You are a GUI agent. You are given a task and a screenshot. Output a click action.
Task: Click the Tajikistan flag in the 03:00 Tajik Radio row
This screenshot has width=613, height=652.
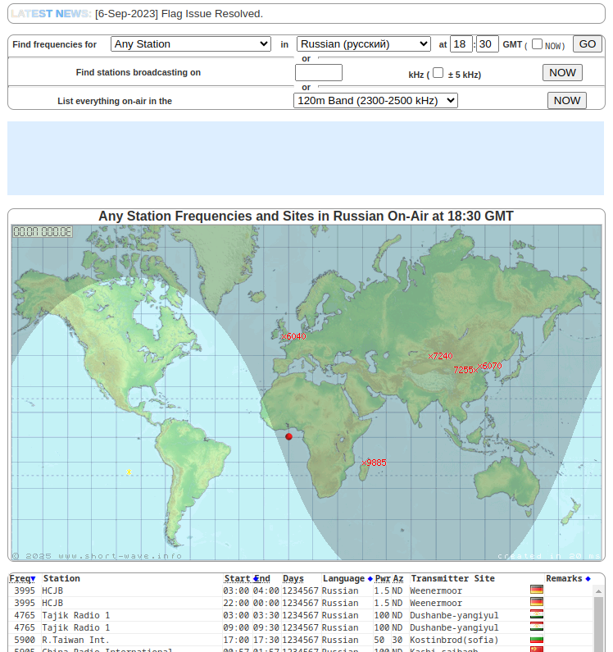[x=537, y=614]
